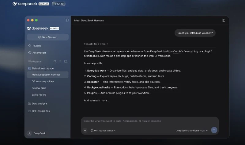245x145 pixels.
Task: Expand the DSH plugin dev folder
Action: [39, 111]
